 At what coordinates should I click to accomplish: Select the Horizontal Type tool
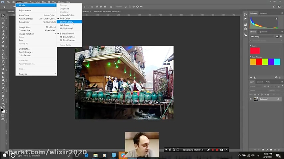pos(3,84)
